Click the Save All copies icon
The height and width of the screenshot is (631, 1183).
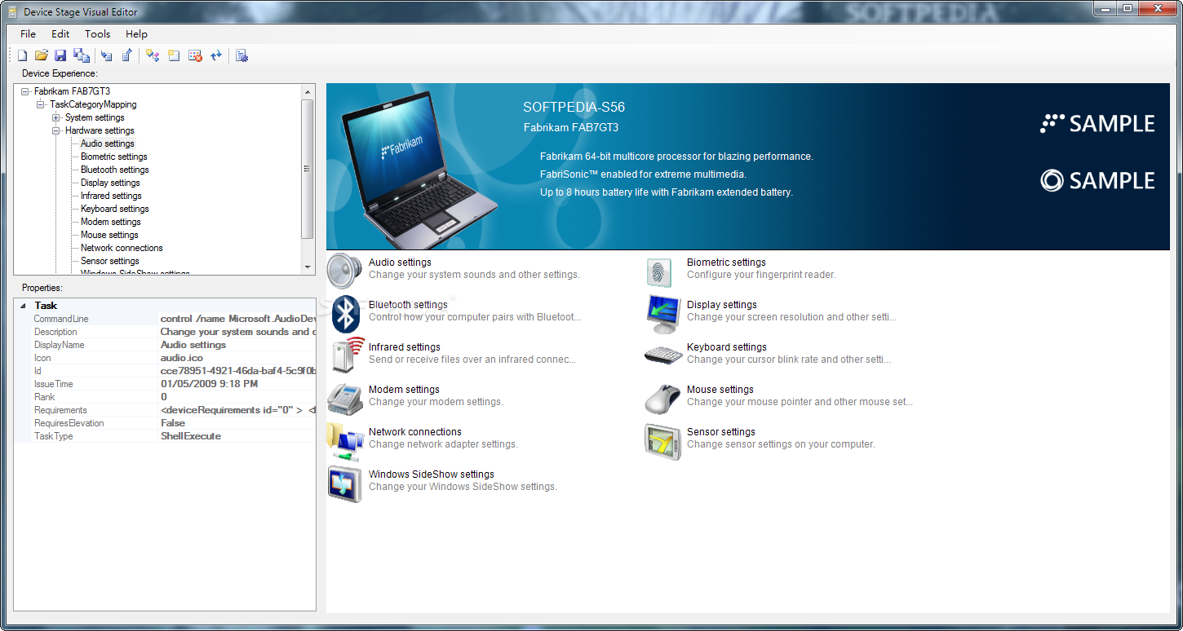(81, 55)
